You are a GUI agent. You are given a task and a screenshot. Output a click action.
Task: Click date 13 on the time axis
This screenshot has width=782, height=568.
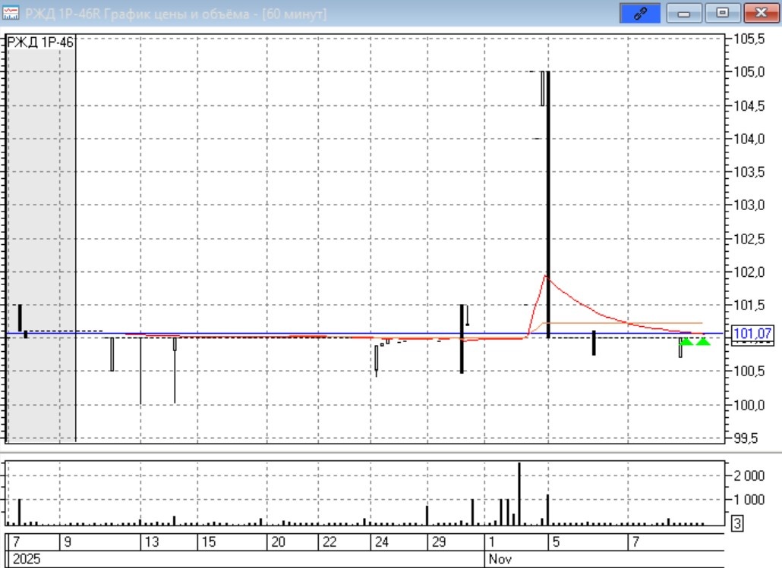click(151, 542)
